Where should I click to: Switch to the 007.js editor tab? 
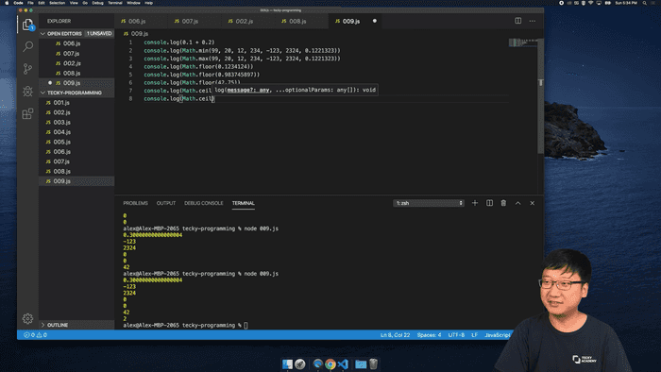[x=195, y=21]
